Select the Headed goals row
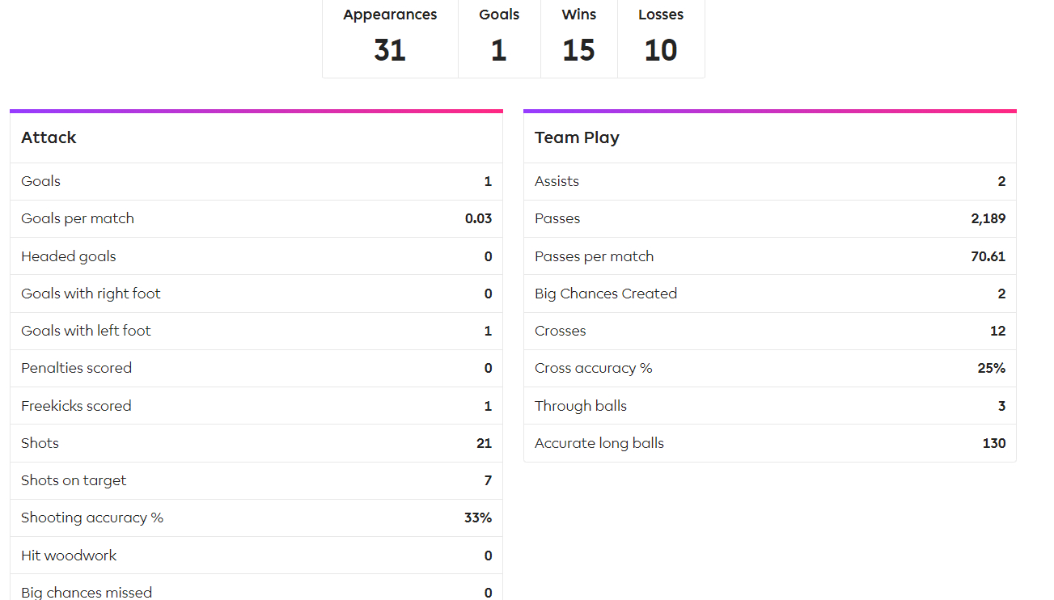Image resolution: width=1054 pixels, height=600 pixels. coord(256,256)
